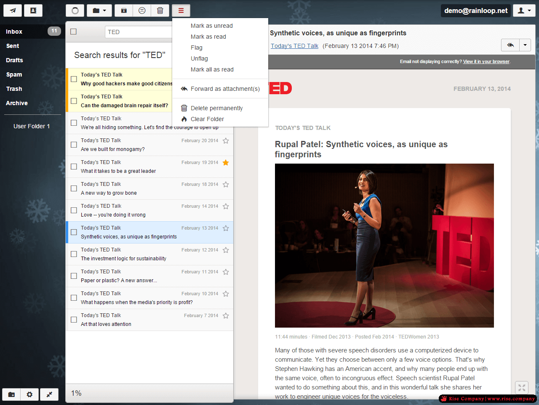Open 'User Folder 1' in sidebar
The image size is (539, 405).
coord(32,126)
